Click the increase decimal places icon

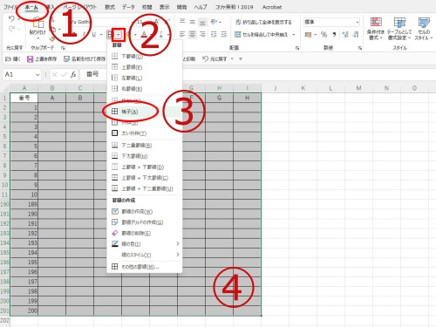345,35
